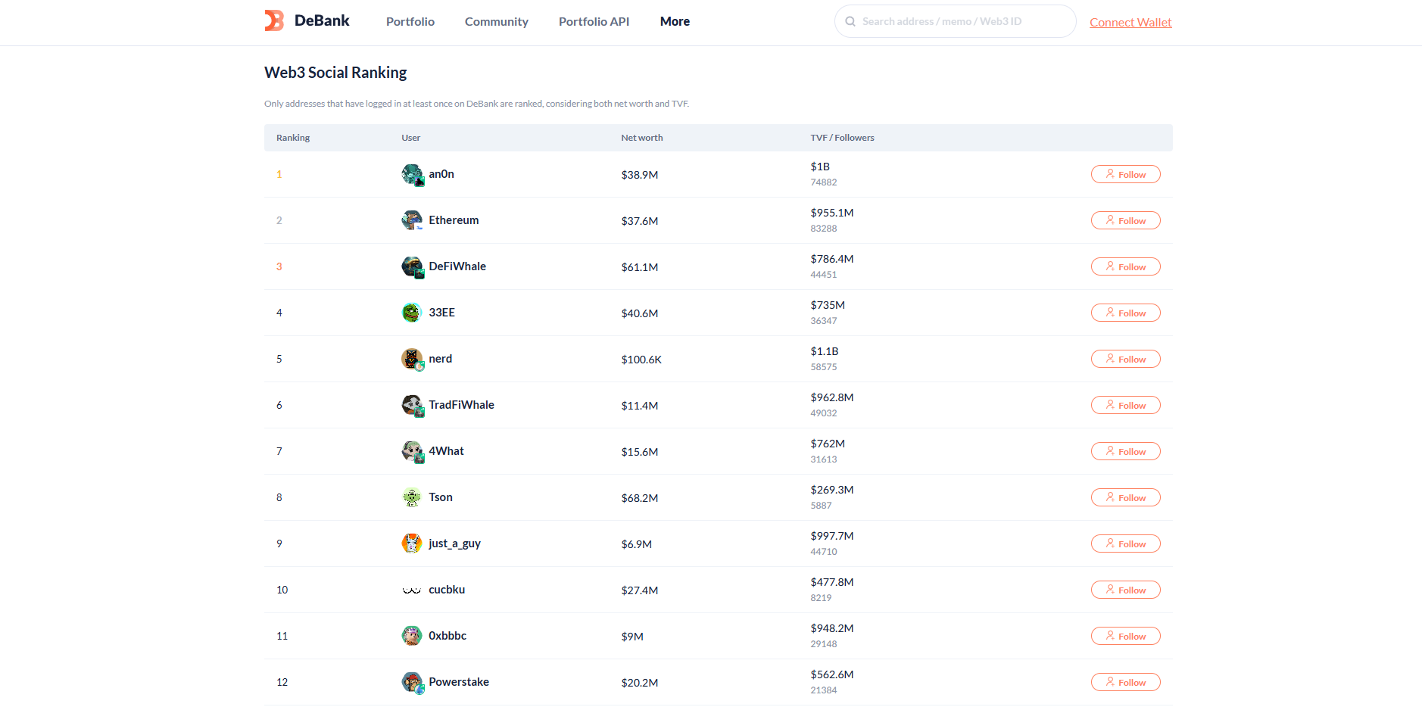The height and width of the screenshot is (707, 1422).
Task: Select nerd's $100.6K net worth
Action: (641, 360)
